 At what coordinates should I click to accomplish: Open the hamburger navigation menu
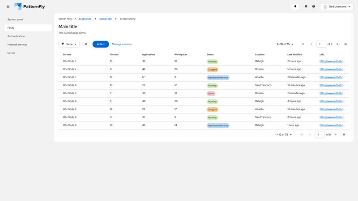pos(8,7)
